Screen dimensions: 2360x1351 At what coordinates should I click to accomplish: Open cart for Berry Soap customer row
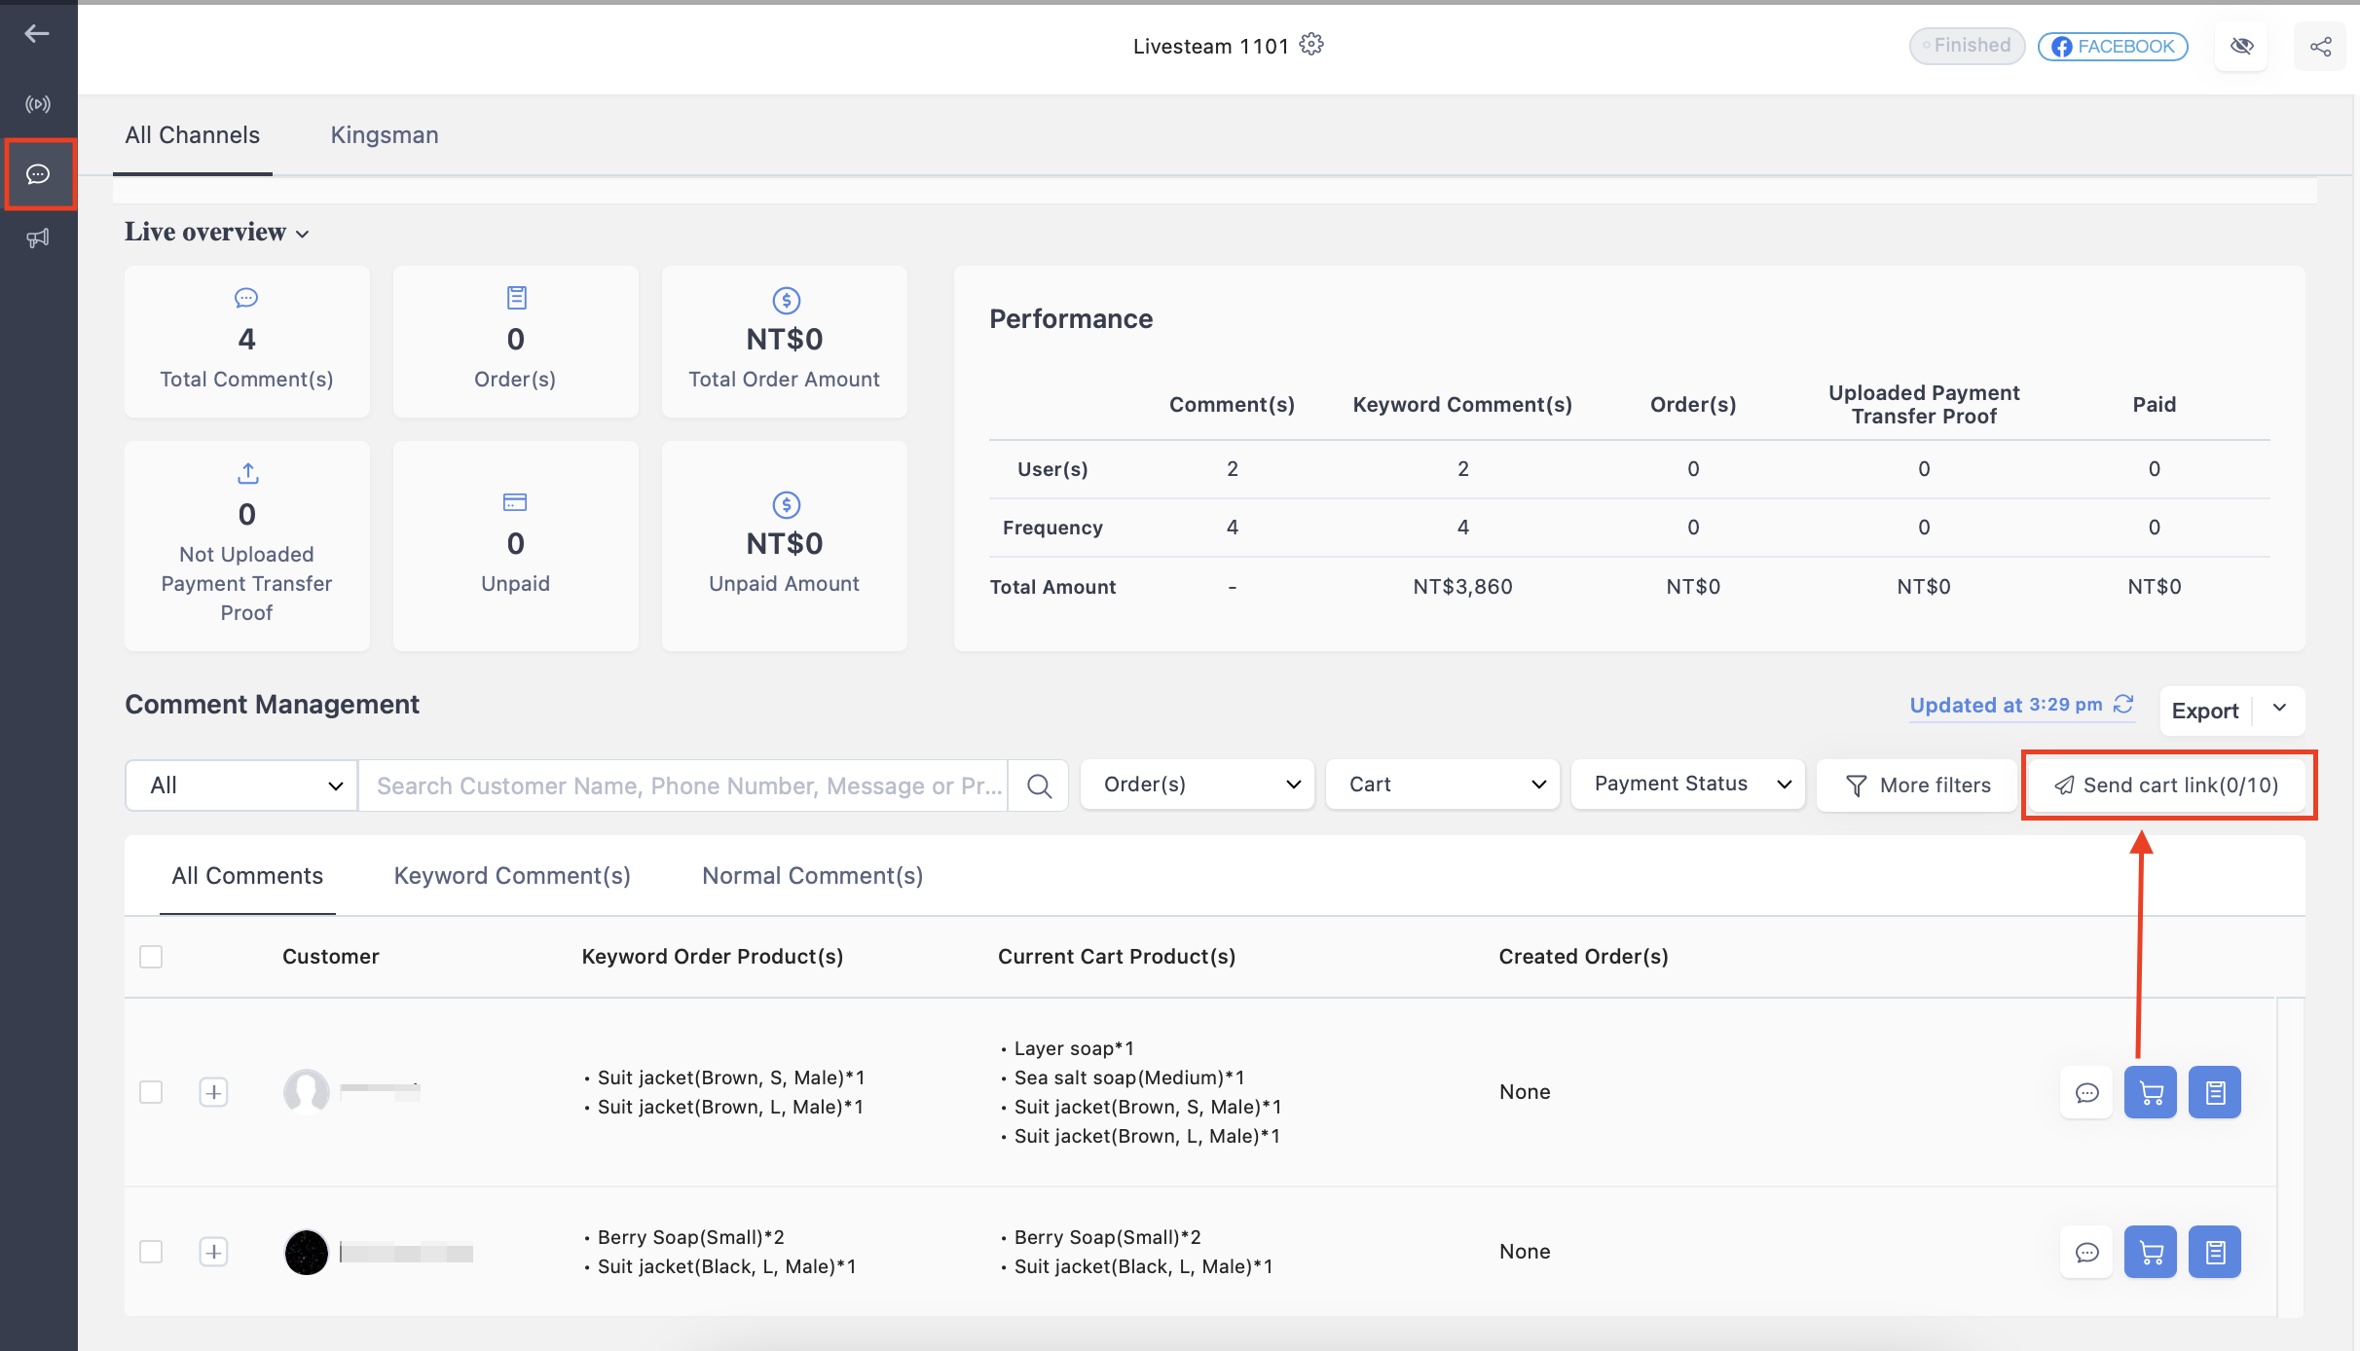(2151, 1252)
